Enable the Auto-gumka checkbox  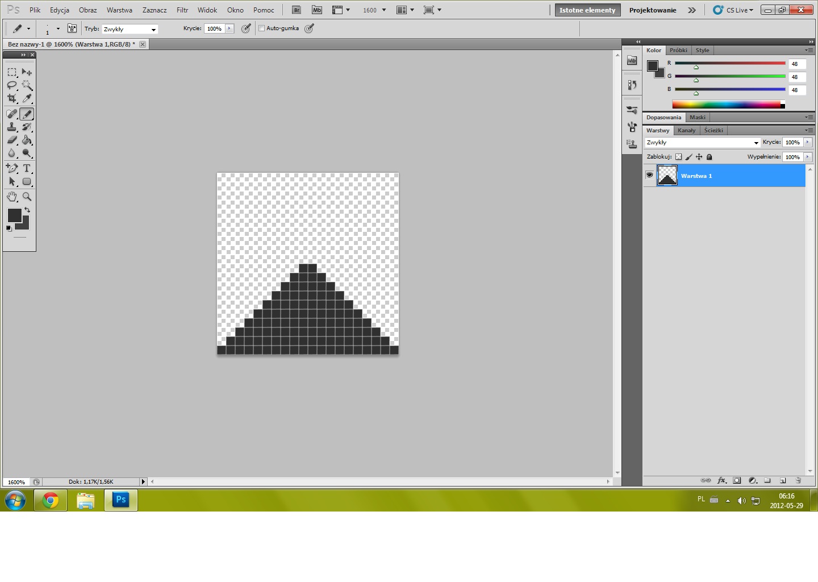pos(262,28)
